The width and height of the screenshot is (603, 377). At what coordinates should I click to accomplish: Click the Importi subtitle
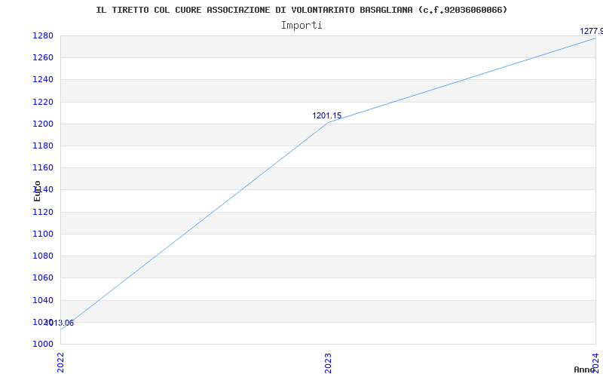301,26
